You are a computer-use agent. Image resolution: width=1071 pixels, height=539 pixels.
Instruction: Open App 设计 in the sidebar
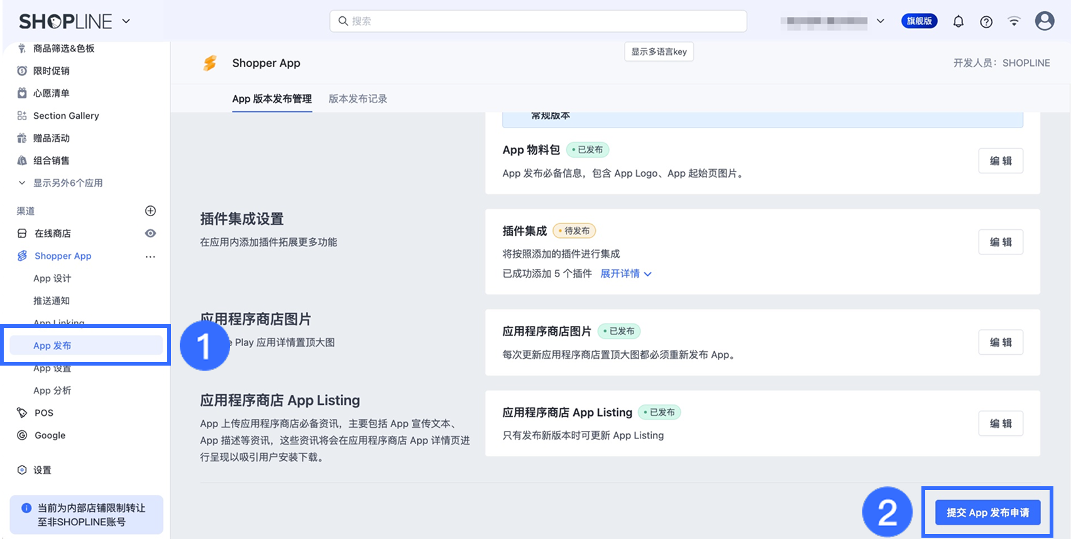coord(52,278)
